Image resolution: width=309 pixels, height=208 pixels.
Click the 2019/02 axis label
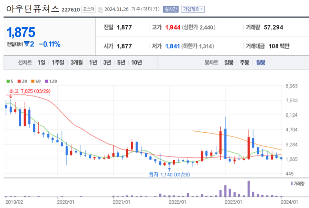(x=14, y=202)
